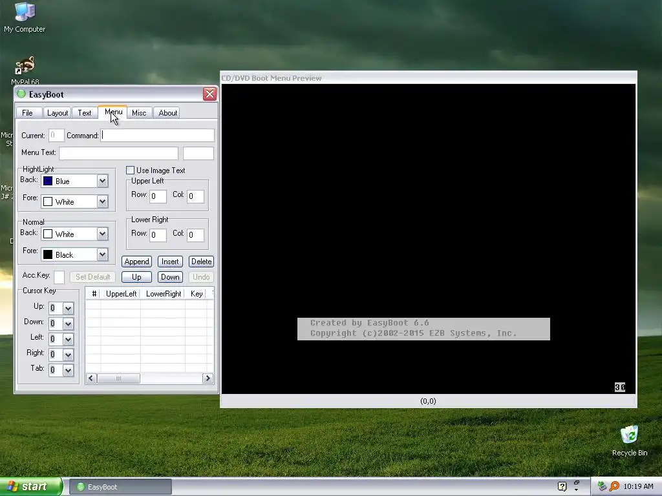Expand HightLight Fore White dropdown
The image size is (662, 496).
(102, 201)
